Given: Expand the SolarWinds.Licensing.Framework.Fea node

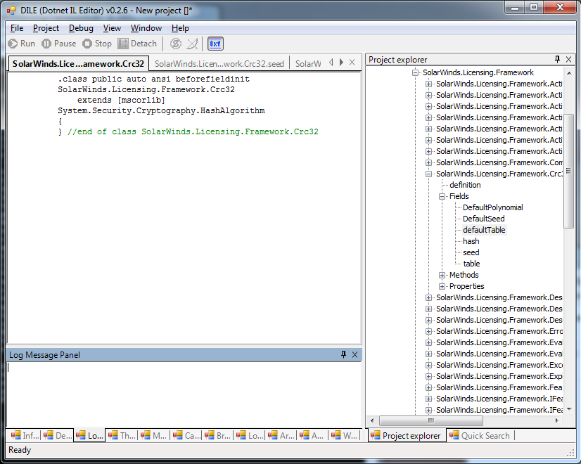Looking at the screenshot, I should click(x=428, y=387).
